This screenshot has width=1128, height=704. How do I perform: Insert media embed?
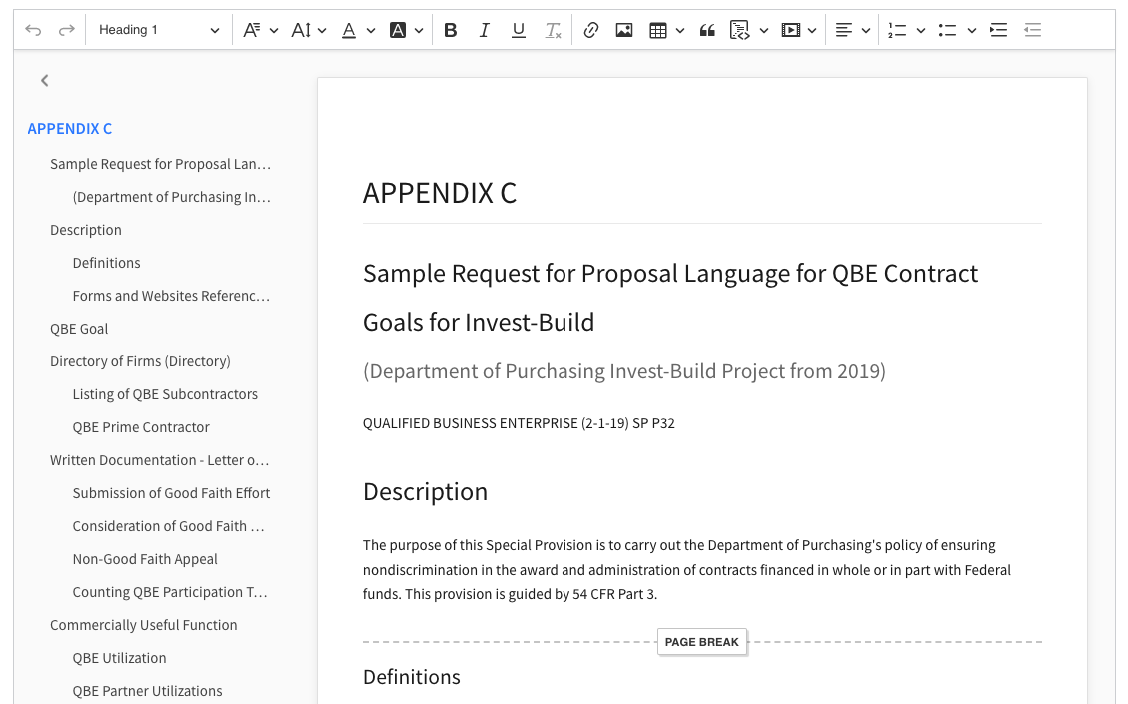pos(790,30)
